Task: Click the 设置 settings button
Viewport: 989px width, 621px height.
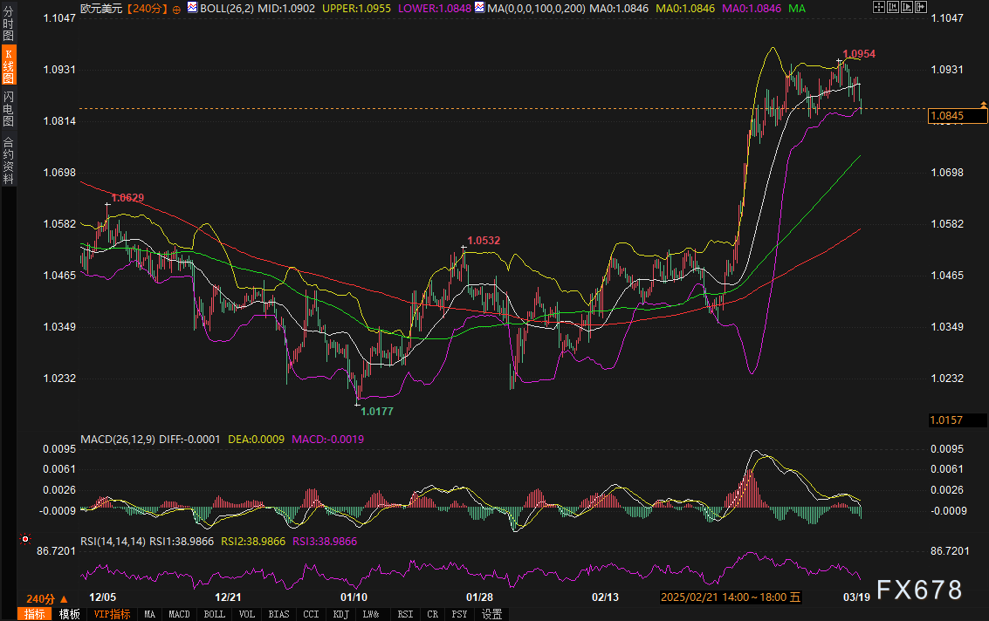Action: coord(491,614)
